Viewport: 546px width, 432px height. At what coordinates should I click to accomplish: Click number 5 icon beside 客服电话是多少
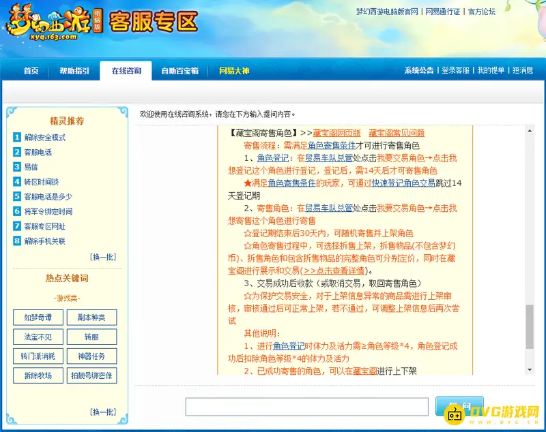[16, 196]
